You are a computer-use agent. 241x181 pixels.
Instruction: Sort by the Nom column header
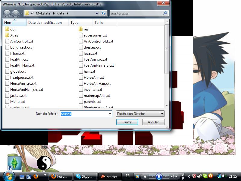[14, 22]
